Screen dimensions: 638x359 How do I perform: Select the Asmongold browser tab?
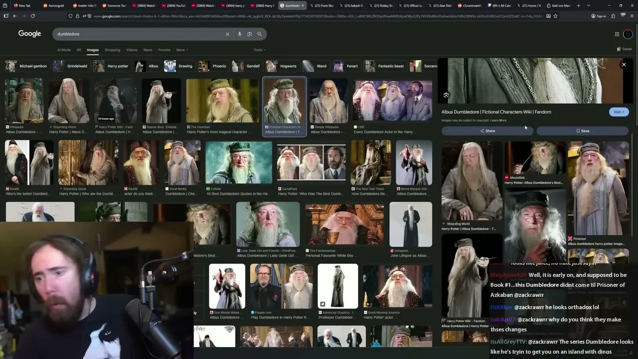(55, 5)
